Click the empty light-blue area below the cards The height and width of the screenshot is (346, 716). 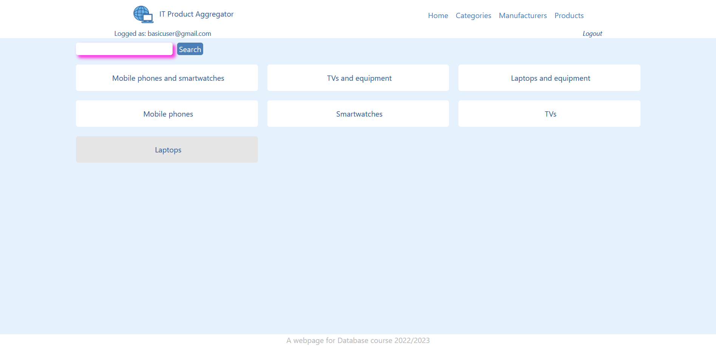(x=358, y=245)
